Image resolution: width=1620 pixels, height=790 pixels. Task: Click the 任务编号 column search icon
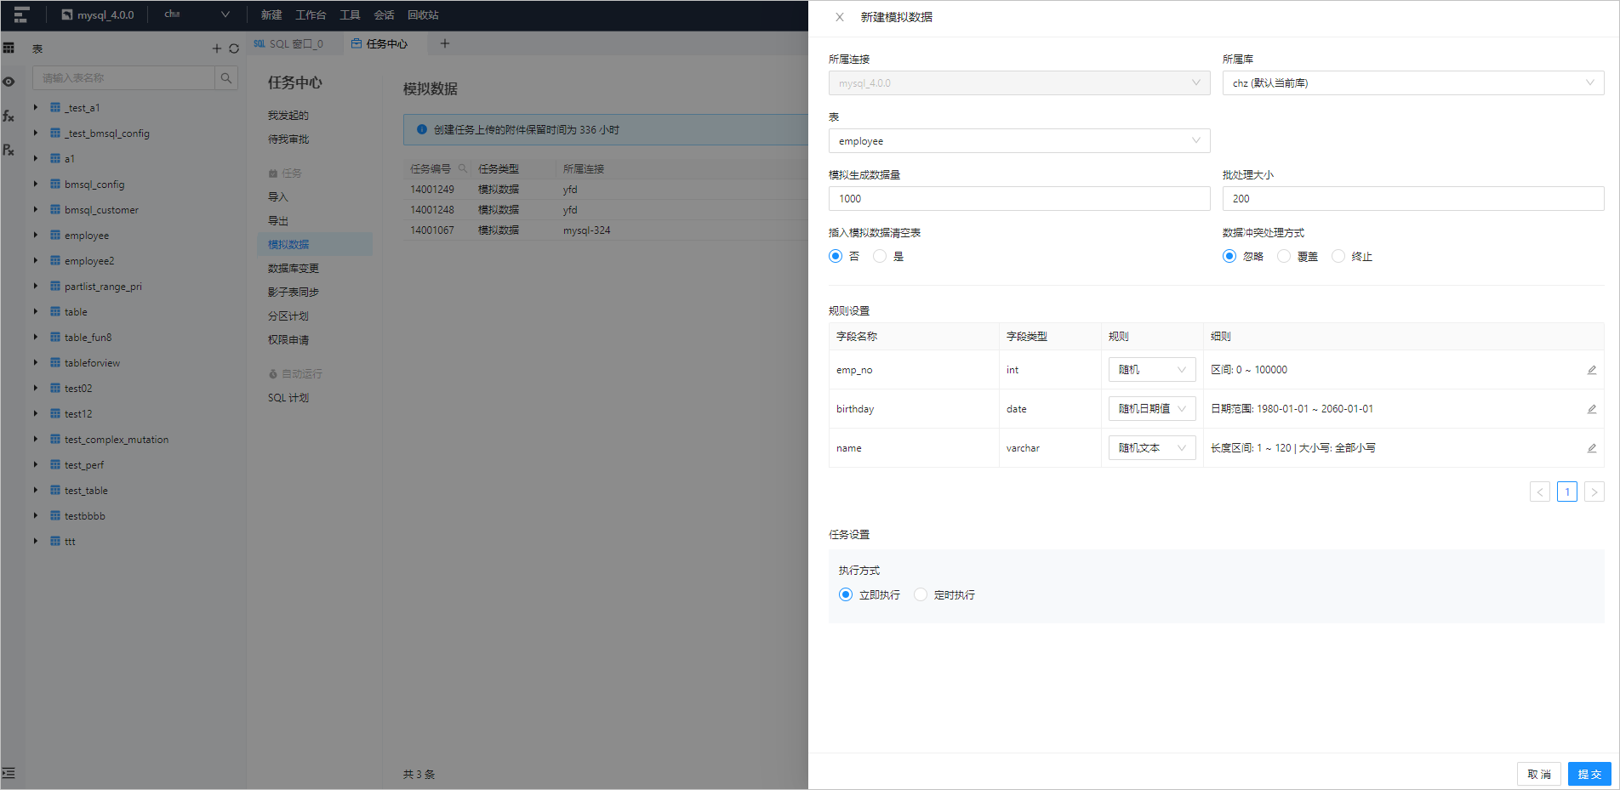463,168
